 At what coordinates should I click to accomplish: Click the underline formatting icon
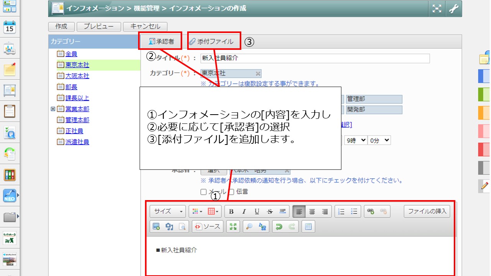tap(257, 212)
